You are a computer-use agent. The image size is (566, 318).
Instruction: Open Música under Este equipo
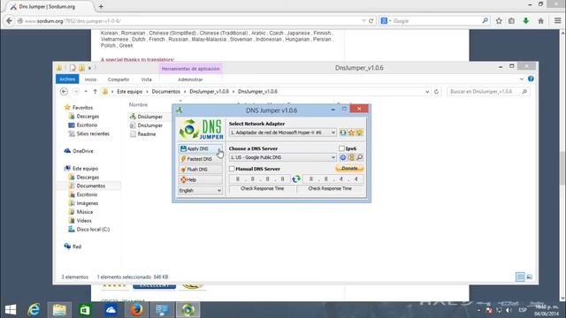[85, 212]
